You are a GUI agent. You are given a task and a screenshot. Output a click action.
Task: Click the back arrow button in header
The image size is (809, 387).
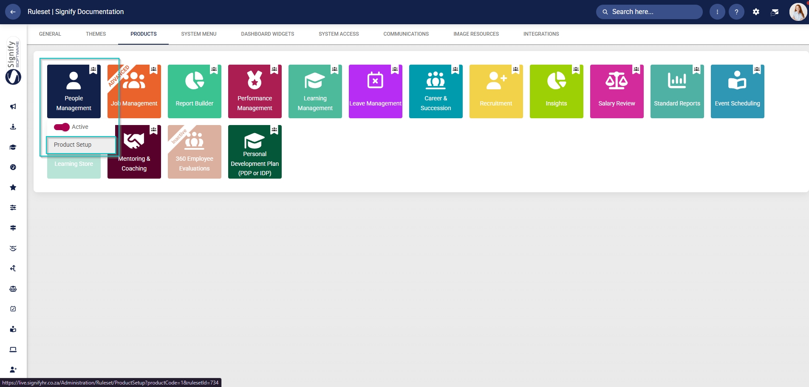point(13,12)
